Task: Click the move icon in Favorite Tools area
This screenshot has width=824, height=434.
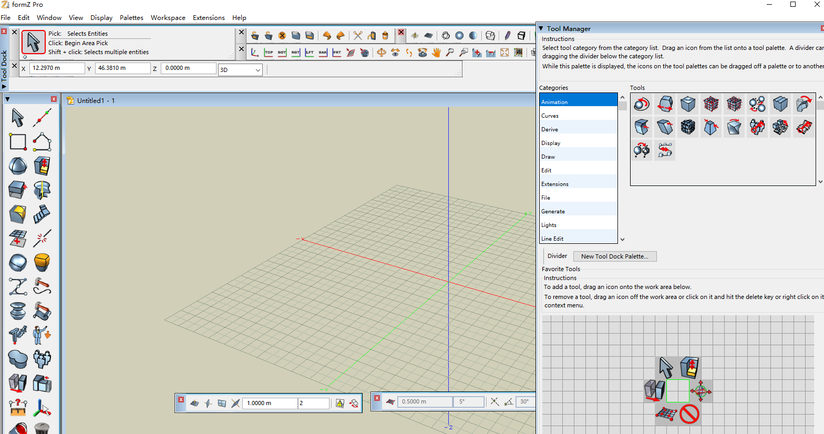Action: 701,391
